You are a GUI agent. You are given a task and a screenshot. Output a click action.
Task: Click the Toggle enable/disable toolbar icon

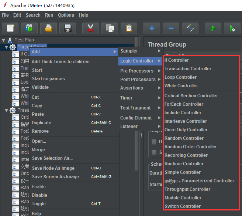tap(190, 28)
